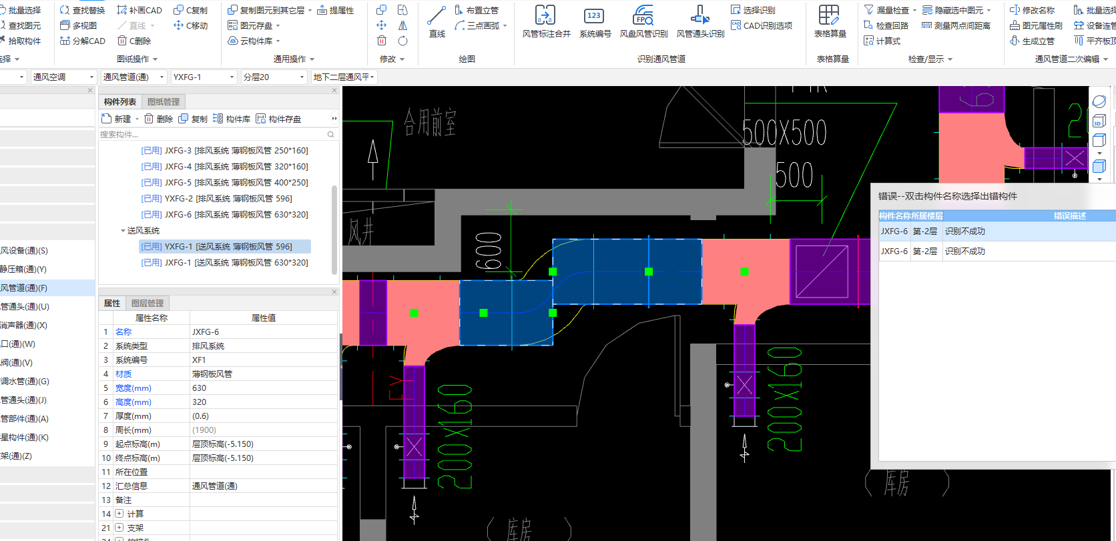This screenshot has width=1116, height=541.
Task: Expand the 三点画弧 arc dropdown
Action: point(505,26)
